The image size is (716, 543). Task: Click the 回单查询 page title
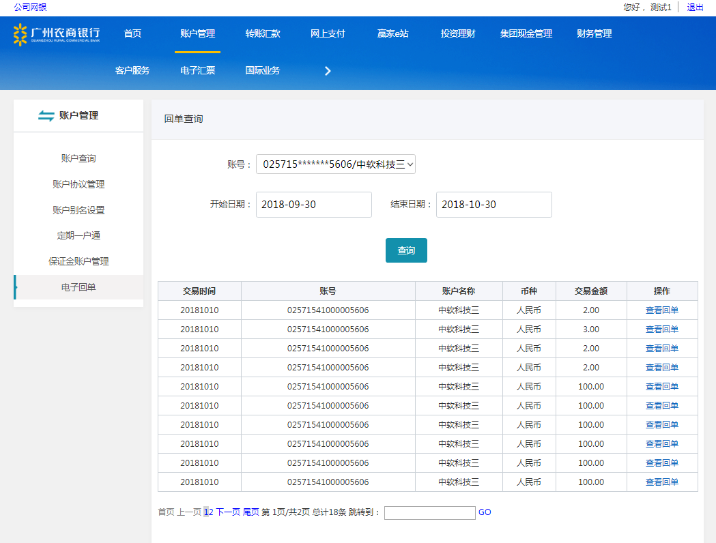point(184,119)
